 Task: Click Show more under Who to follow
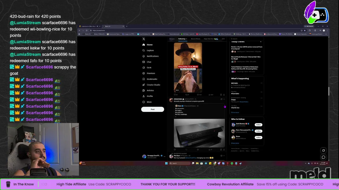tap(235, 143)
